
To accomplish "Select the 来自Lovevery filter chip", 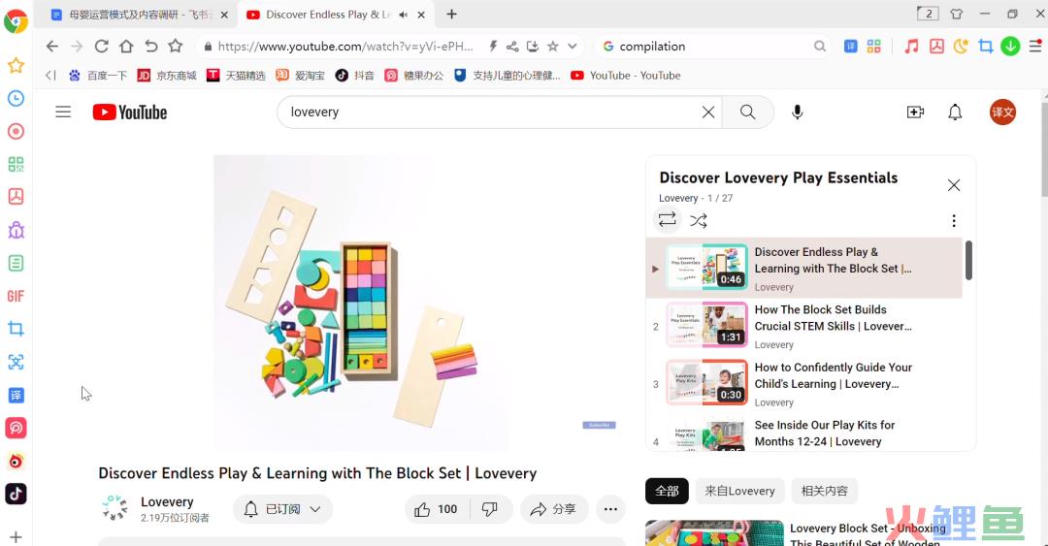I will pos(739,491).
